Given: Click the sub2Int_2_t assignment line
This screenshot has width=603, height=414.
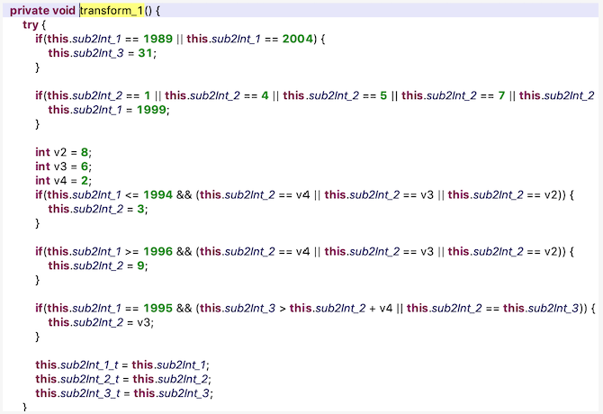Looking at the screenshot, I should click(123, 379).
